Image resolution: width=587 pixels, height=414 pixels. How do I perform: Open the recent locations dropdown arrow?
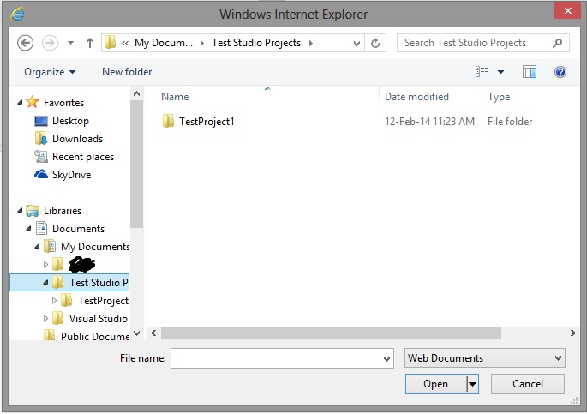[70, 43]
